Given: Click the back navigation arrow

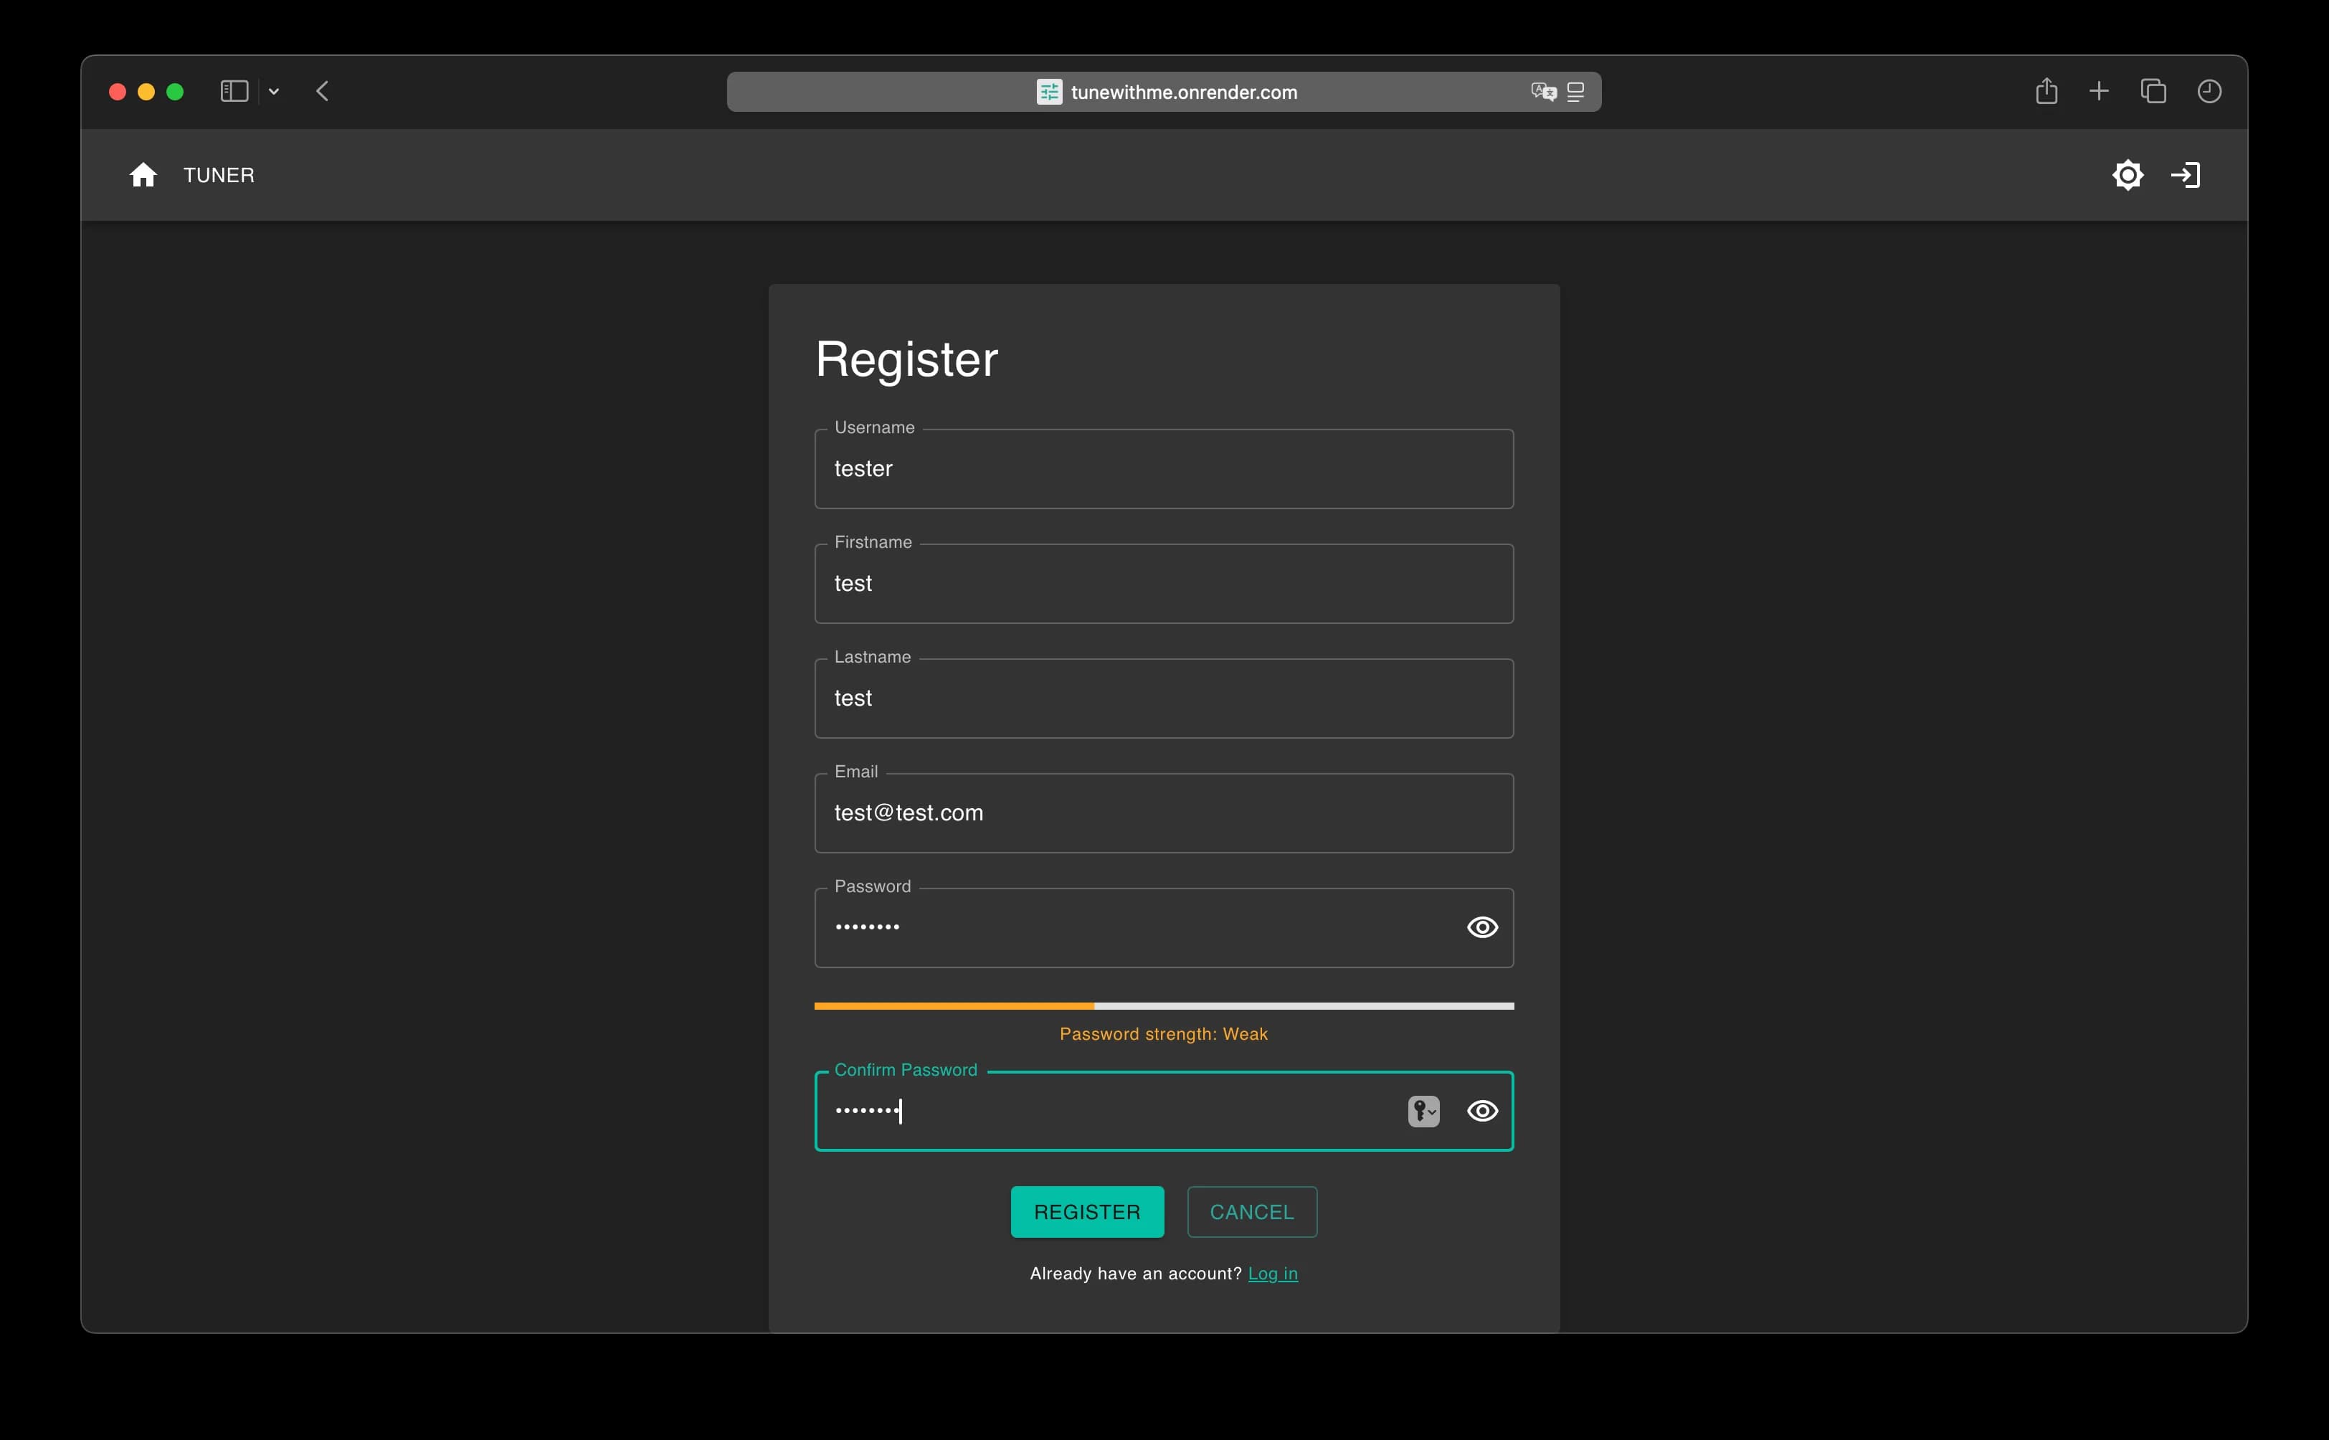Looking at the screenshot, I should [323, 90].
